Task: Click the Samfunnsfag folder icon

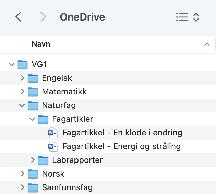Action: [33, 187]
